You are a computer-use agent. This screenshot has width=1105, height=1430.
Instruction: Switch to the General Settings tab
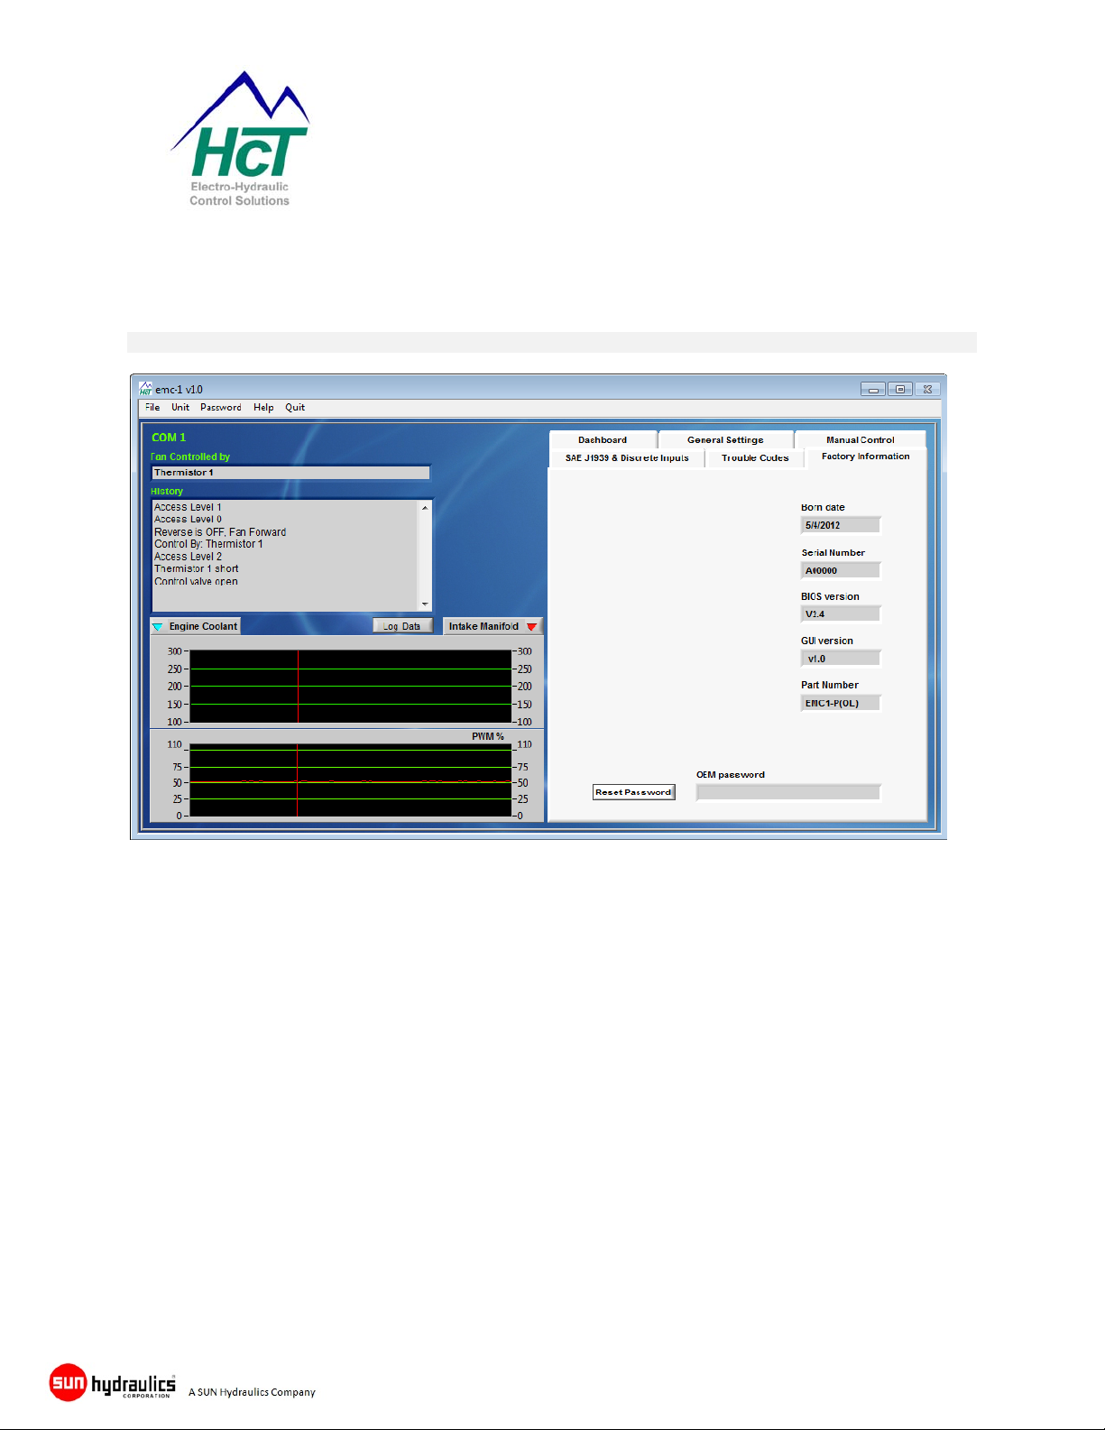click(725, 439)
